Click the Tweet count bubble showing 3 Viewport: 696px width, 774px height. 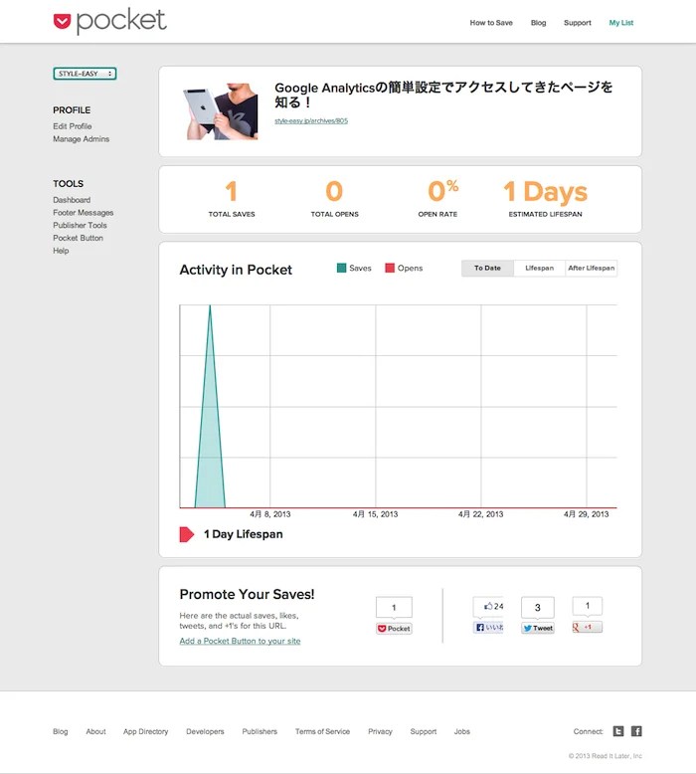point(538,607)
